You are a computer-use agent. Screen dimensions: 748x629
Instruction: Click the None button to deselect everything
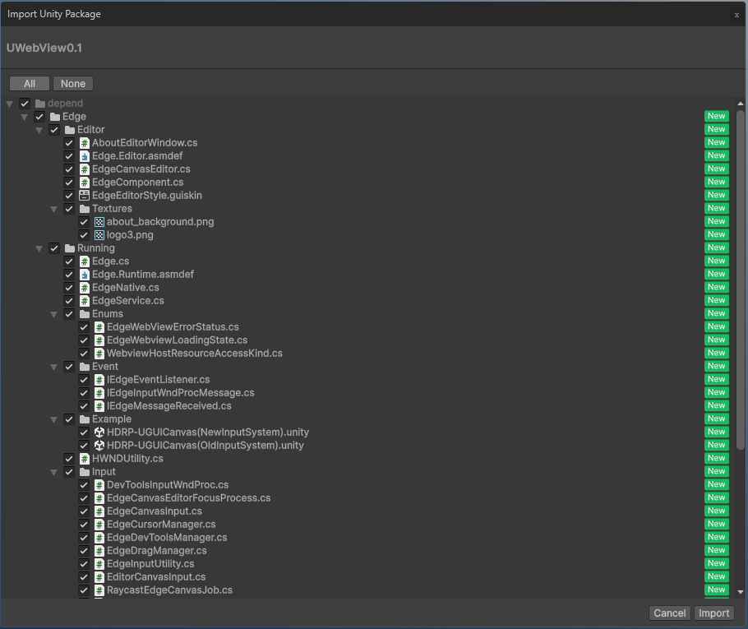coord(73,83)
